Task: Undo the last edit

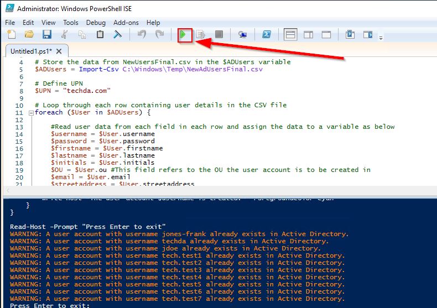Action: click(142, 34)
